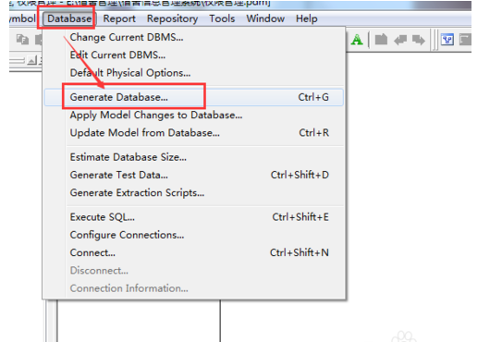The image size is (502, 342).
Task: Open Estimate Database Size...
Action: click(x=194, y=157)
